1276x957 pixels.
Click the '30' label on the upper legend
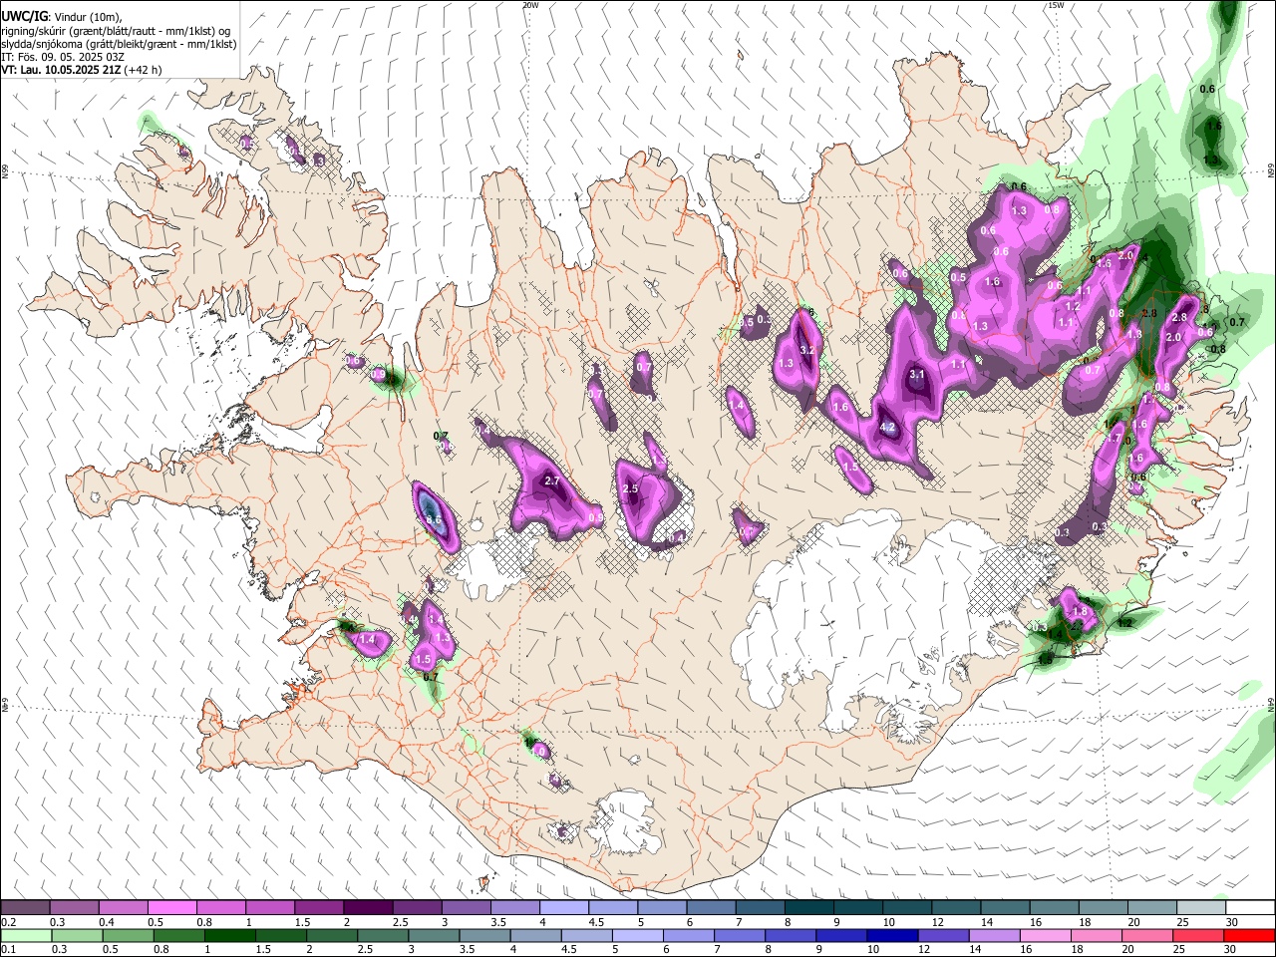pos(1232,923)
